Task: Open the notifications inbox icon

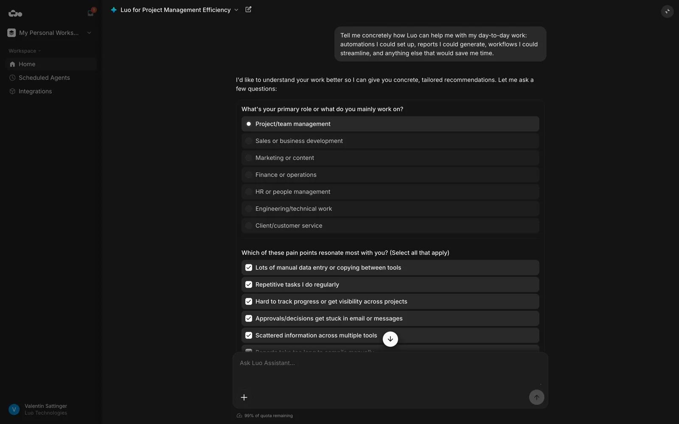Action: 90,13
